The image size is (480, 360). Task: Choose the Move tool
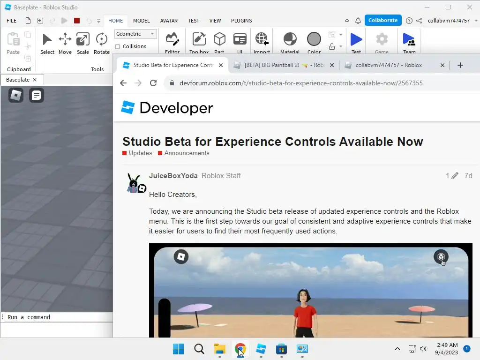click(65, 44)
